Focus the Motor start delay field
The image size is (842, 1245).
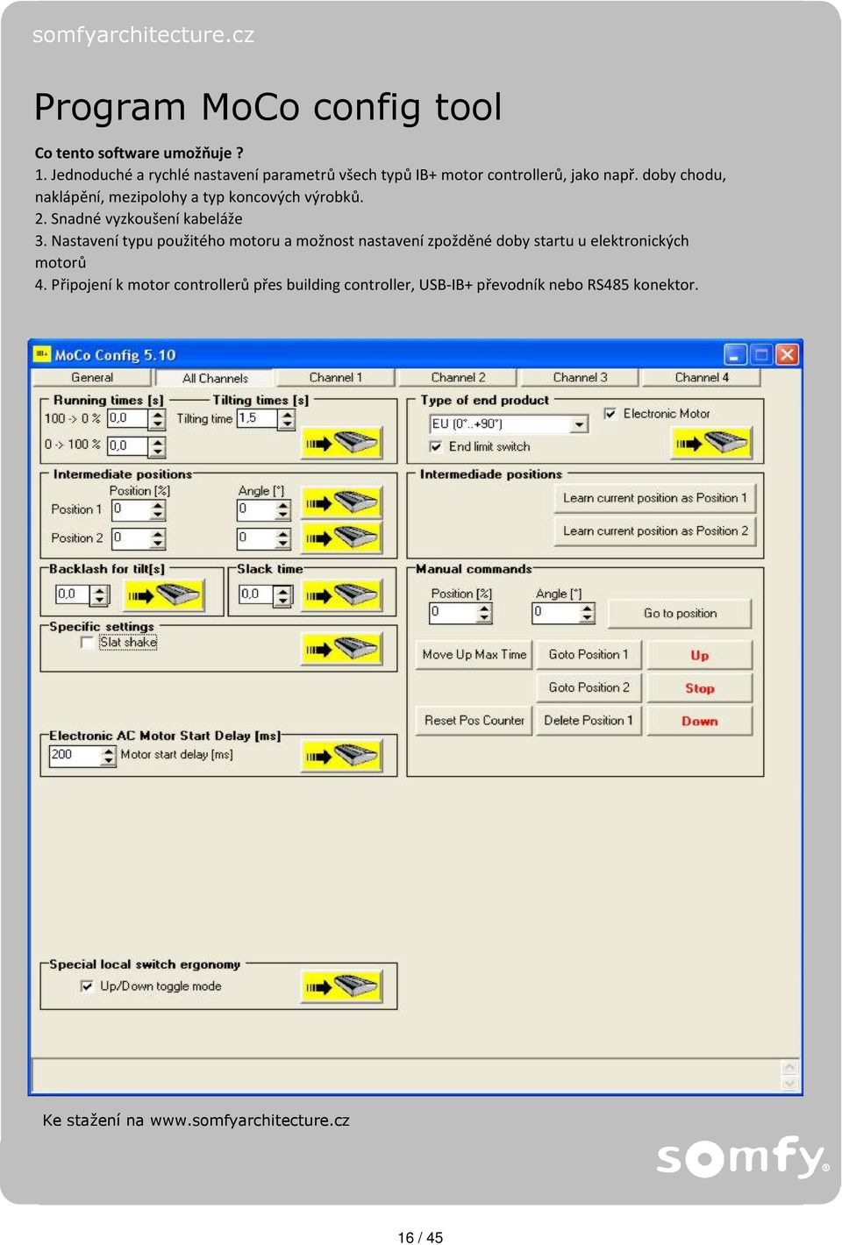(75, 755)
